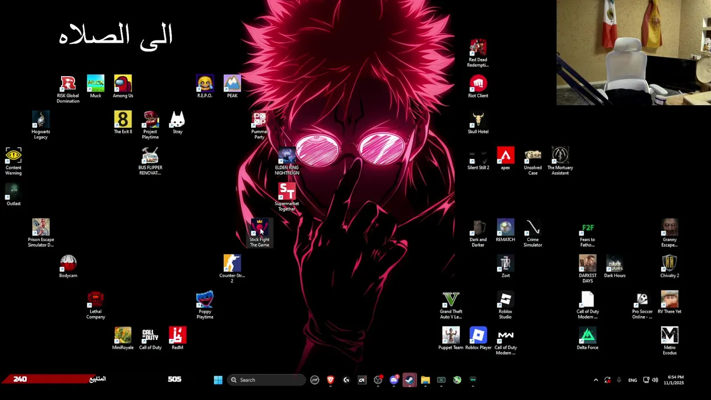
Task: Select the Silent Still 2 icon
Action: 478,159
